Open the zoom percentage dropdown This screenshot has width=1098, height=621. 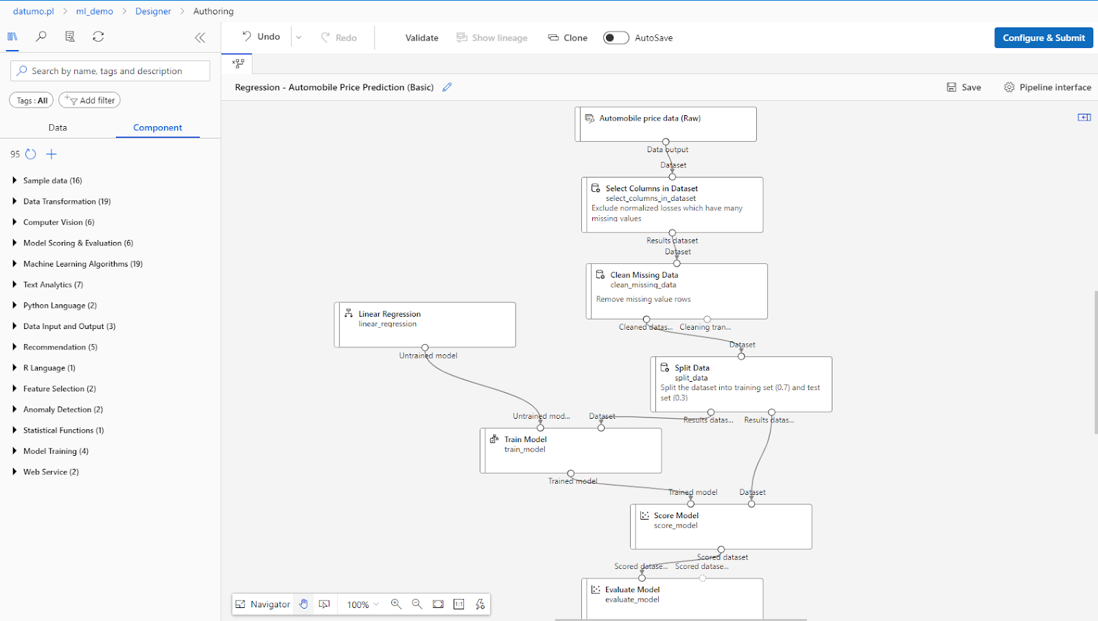coord(361,604)
